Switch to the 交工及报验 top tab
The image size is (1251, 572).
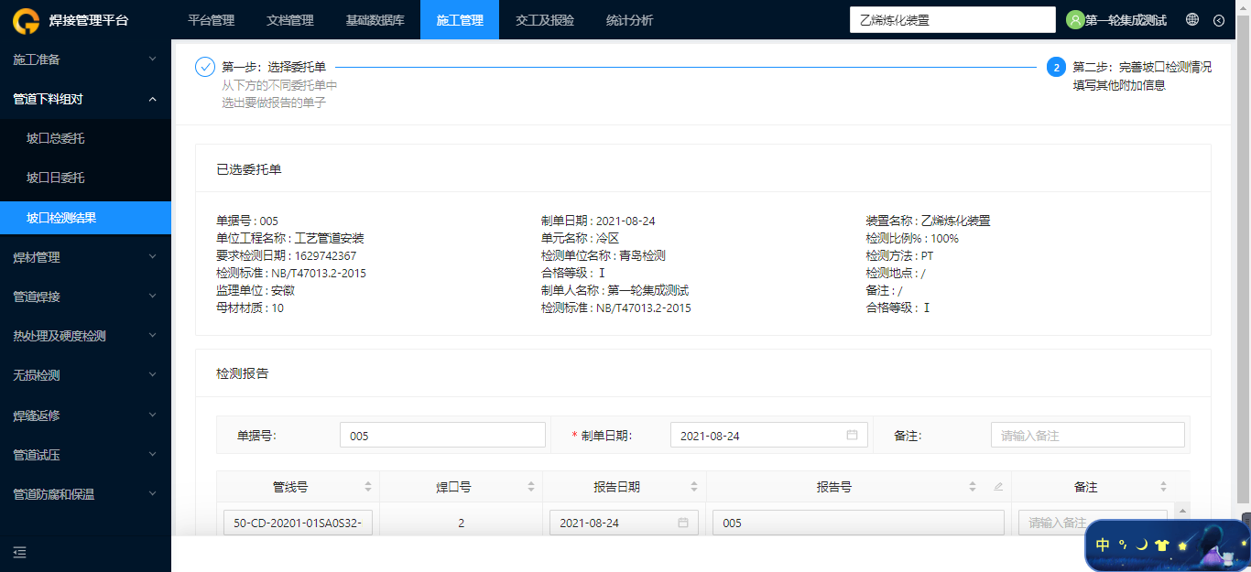(x=545, y=19)
